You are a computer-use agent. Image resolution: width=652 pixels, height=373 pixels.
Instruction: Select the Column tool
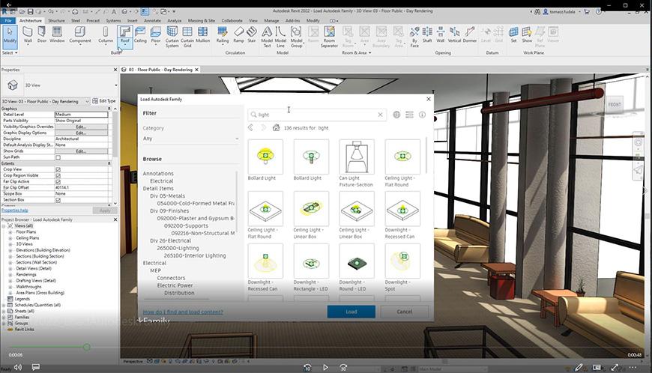click(106, 35)
